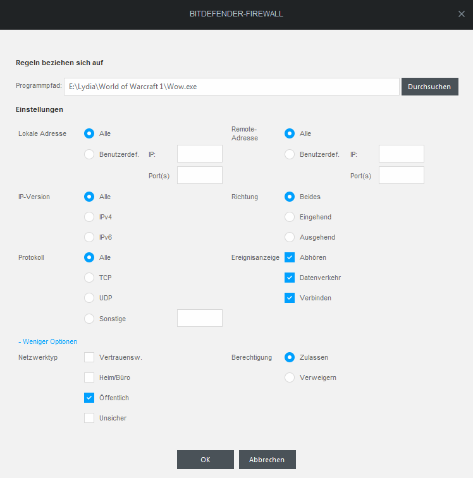Focus the remote address Port(s) field
Viewport: 473px width, 478px height.
[x=402, y=175]
